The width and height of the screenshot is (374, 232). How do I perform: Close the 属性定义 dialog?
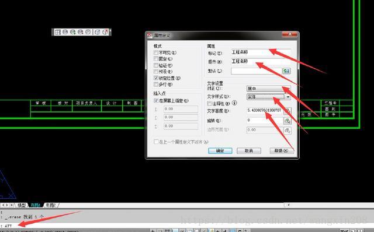[290, 34]
